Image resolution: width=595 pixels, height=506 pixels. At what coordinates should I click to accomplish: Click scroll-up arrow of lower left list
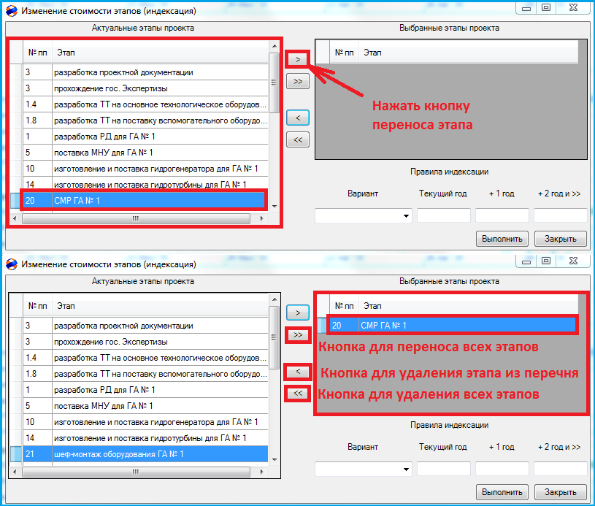[x=275, y=299]
